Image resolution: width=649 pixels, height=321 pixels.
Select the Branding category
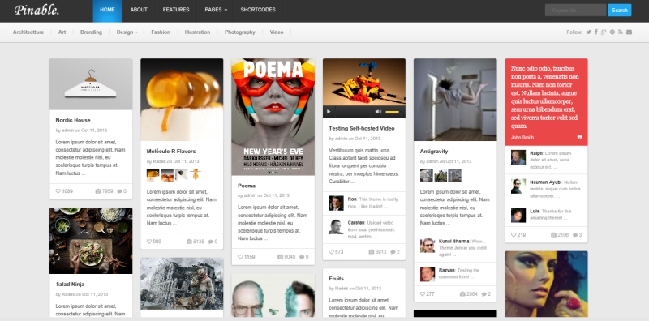click(x=91, y=32)
